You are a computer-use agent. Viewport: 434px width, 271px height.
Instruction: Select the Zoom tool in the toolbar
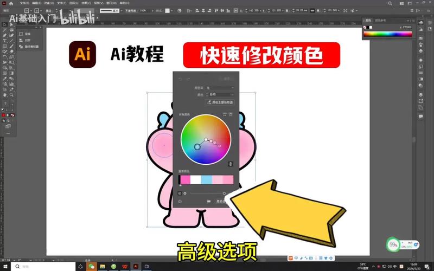pos(12,95)
